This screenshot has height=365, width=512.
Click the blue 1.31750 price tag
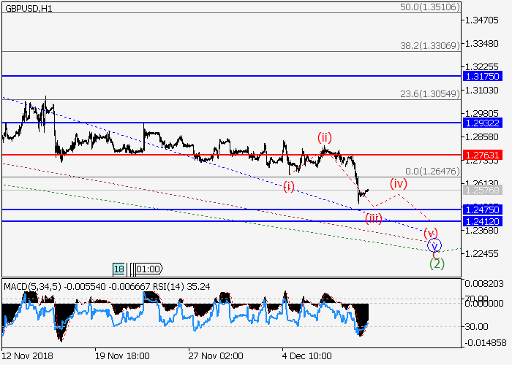(x=483, y=76)
